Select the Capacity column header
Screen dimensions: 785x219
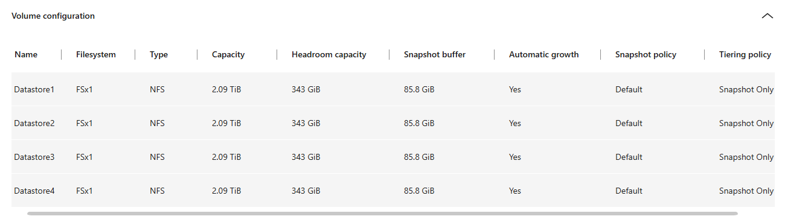tap(228, 54)
